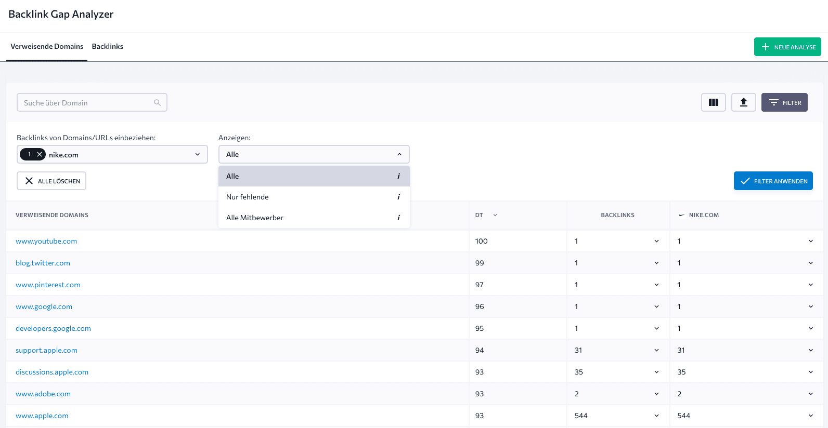Expand nike.com cell for www.youtube.com
The width and height of the screenshot is (828, 428).
pyautogui.click(x=811, y=241)
